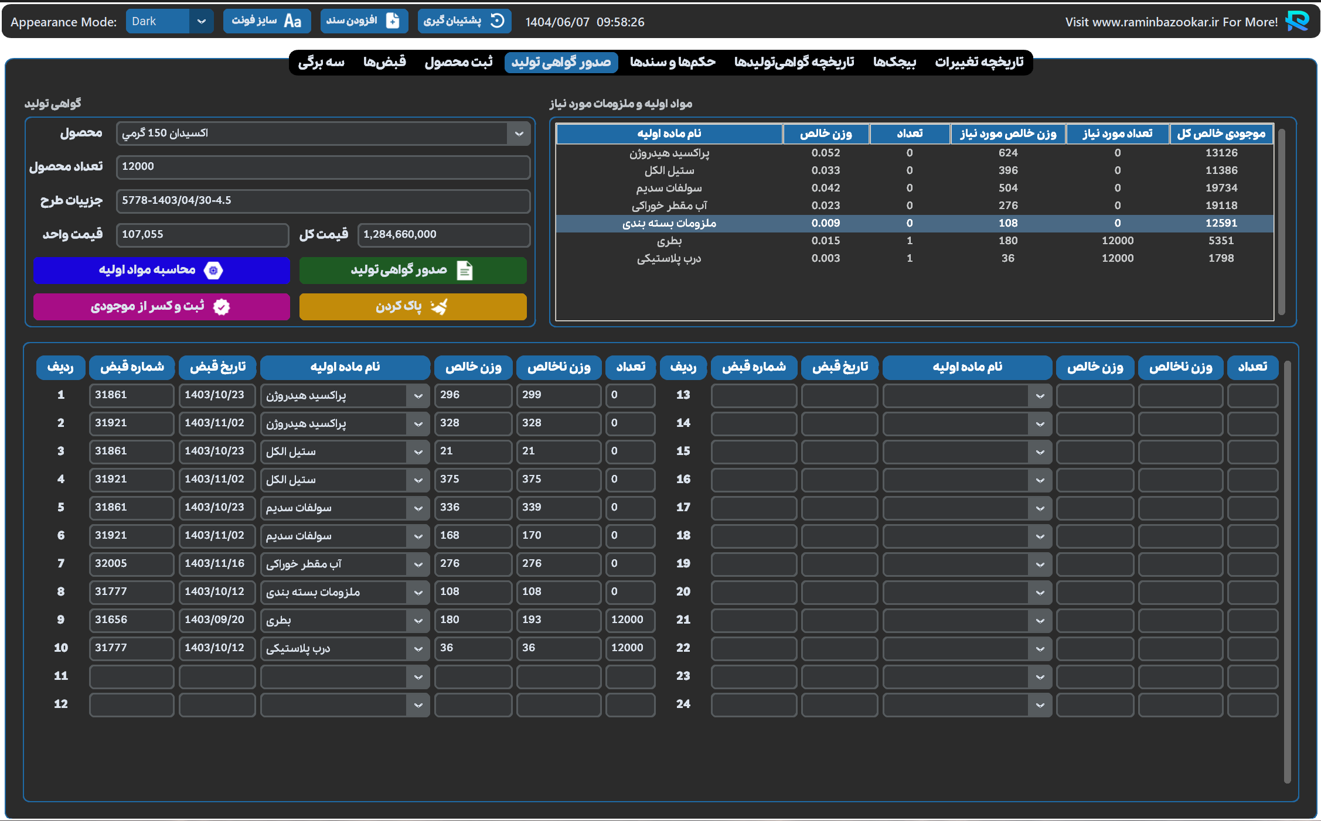This screenshot has height=821, width=1321.
Task: Expand the product selection combo box
Action: click(x=519, y=134)
